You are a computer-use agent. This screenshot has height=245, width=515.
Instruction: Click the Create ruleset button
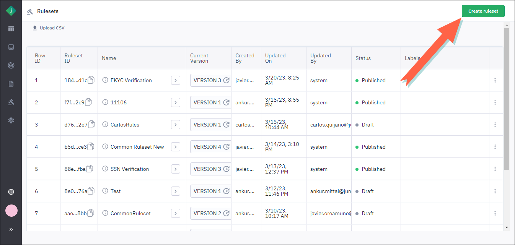483,11
